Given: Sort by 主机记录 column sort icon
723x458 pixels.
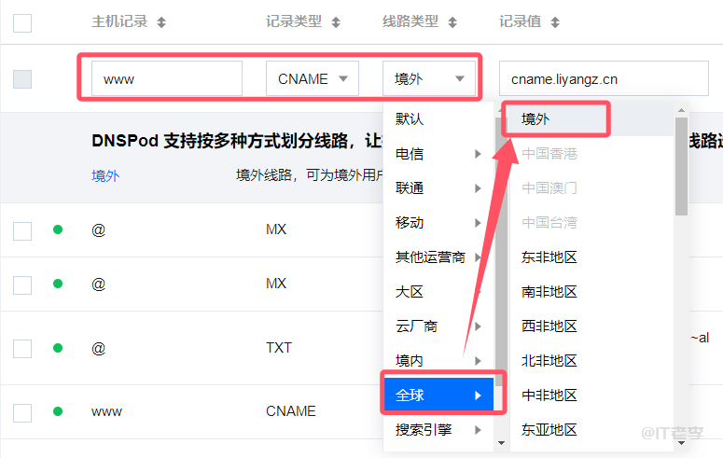Looking at the screenshot, I should [161, 21].
